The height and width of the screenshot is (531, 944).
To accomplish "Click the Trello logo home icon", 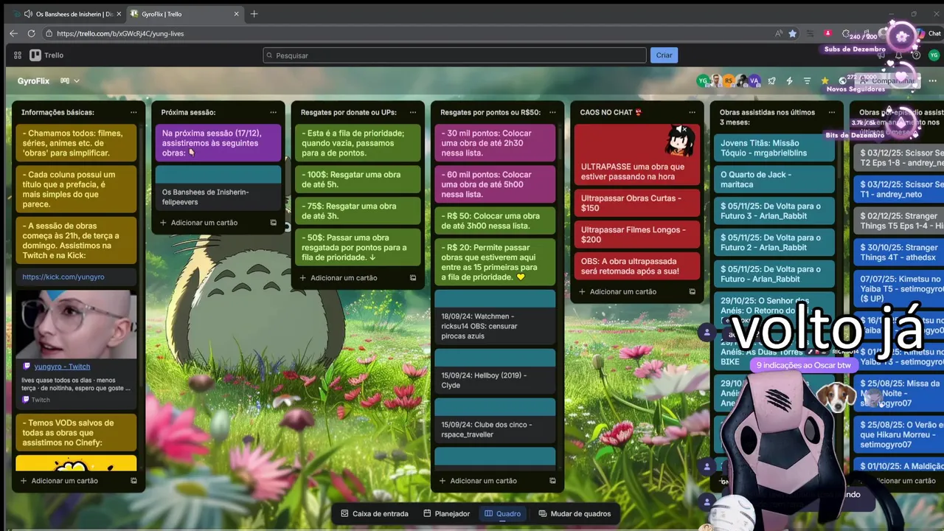I will point(46,55).
